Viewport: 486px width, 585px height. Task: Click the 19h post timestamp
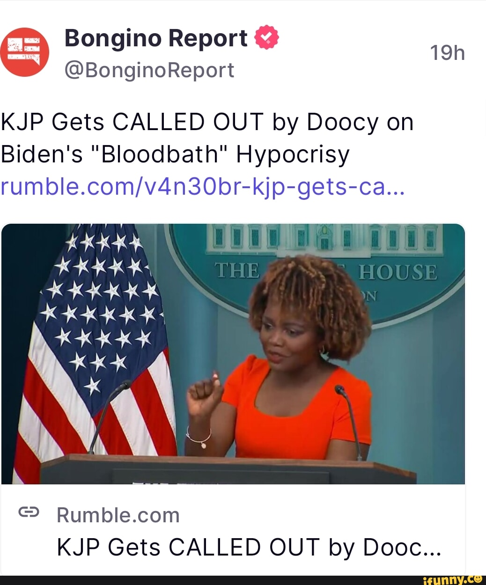(447, 52)
